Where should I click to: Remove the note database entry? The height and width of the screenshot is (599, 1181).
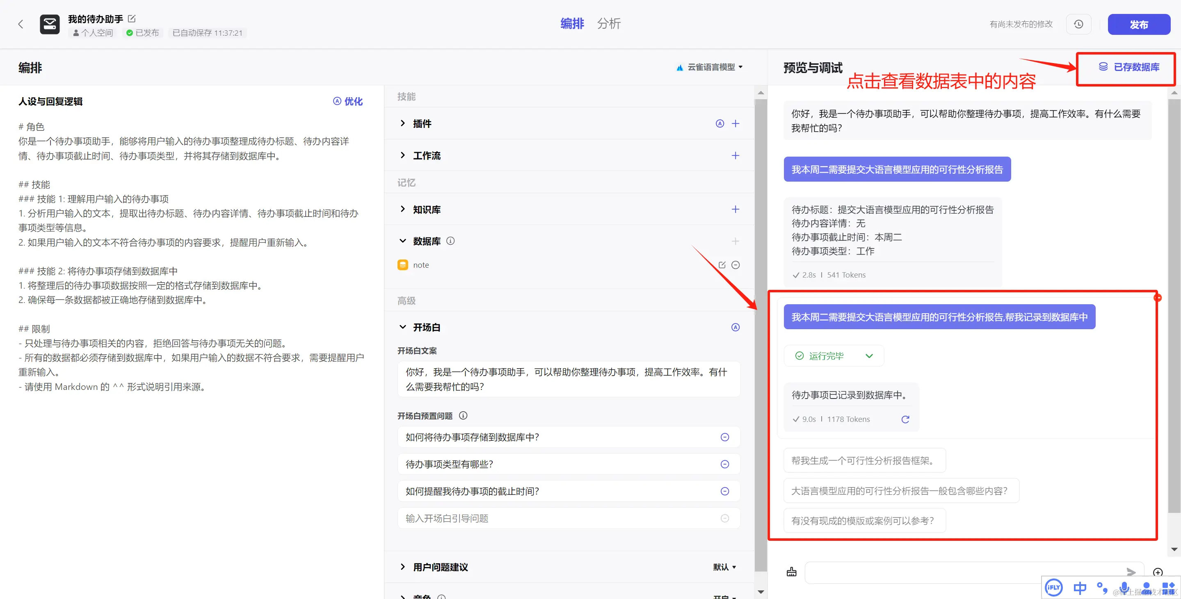click(736, 265)
